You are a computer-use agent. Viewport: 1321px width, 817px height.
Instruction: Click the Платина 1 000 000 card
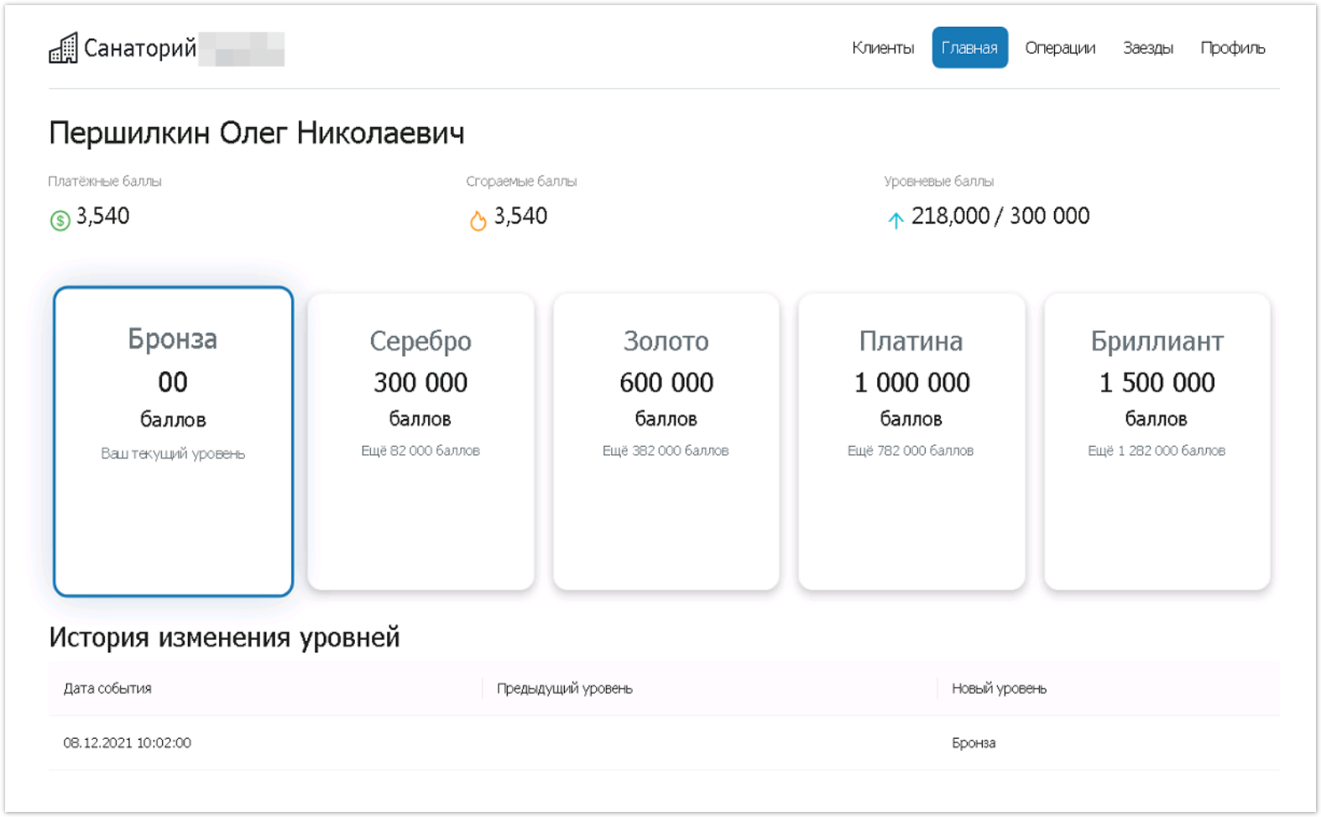tap(911, 441)
